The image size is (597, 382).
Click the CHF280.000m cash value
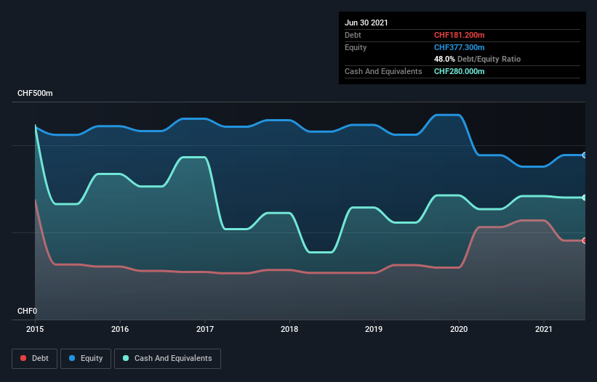(x=459, y=71)
